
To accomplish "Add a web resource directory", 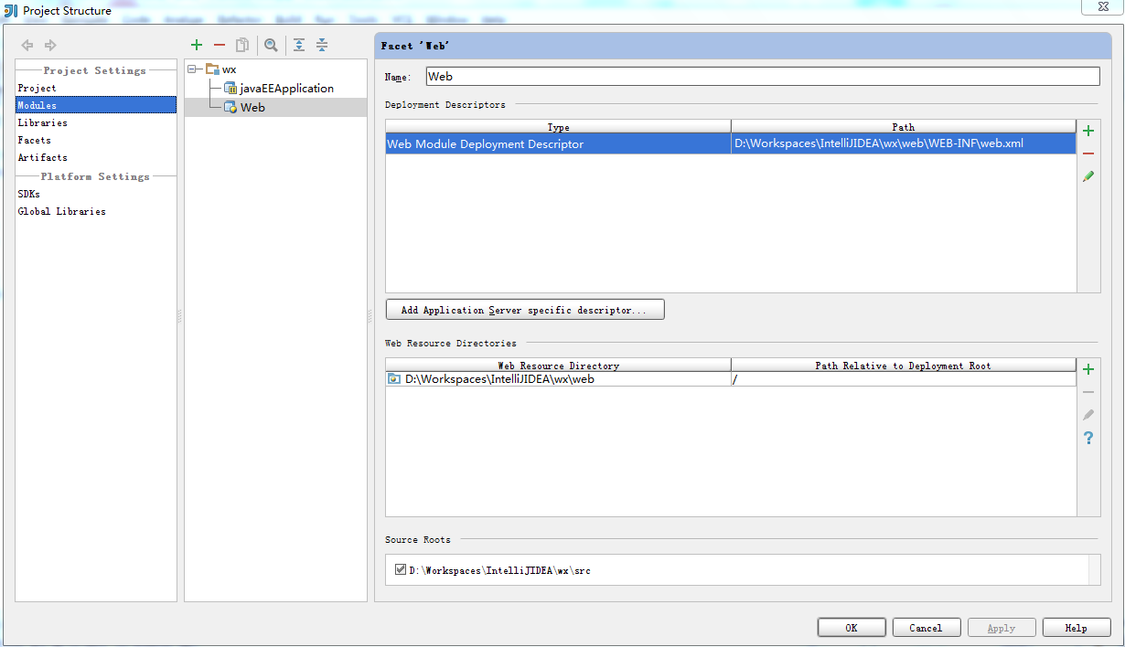I will pos(1088,369).
